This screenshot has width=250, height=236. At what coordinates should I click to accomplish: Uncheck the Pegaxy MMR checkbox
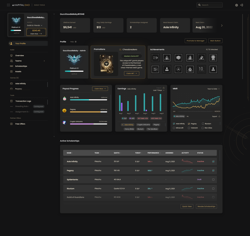point(189,124)
